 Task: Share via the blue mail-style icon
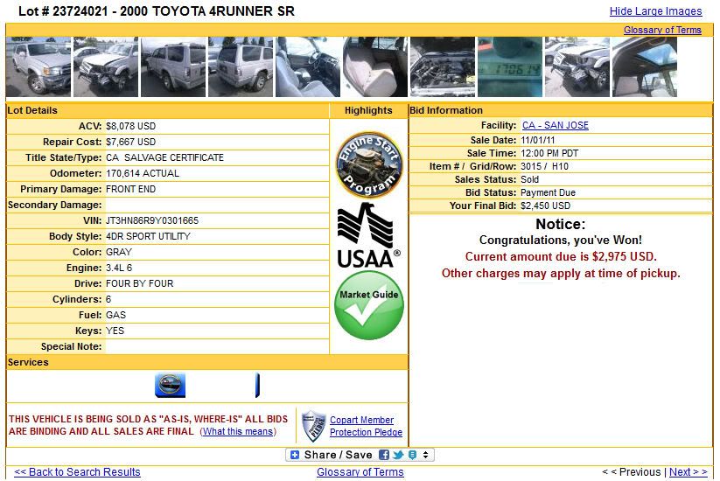(x=412, y=455)
